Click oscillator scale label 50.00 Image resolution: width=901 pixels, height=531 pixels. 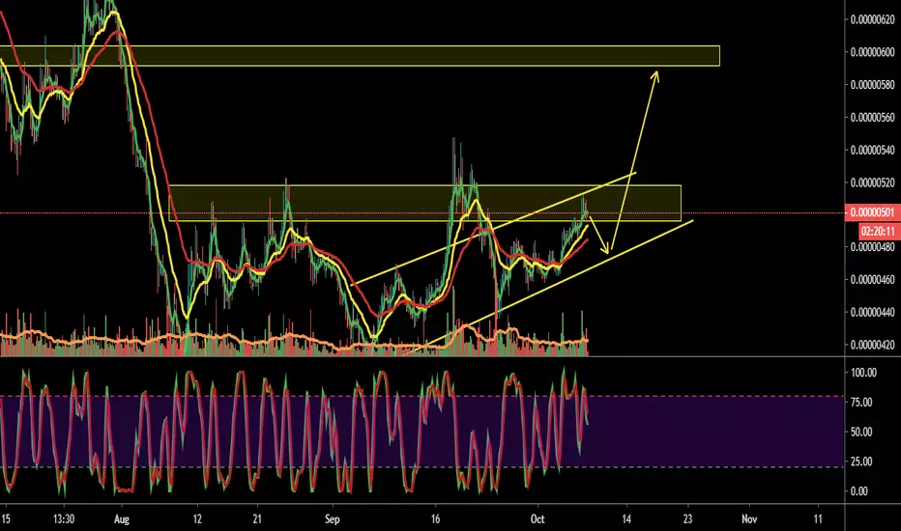863,432
